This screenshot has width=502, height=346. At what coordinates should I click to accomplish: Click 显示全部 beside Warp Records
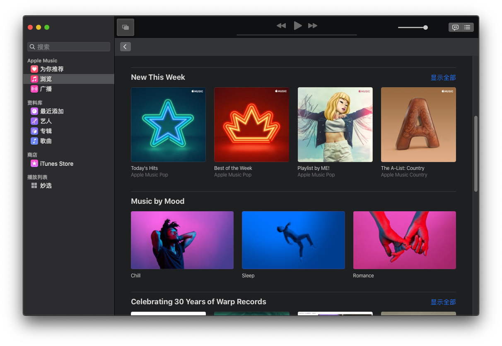(x=443, y=302)
